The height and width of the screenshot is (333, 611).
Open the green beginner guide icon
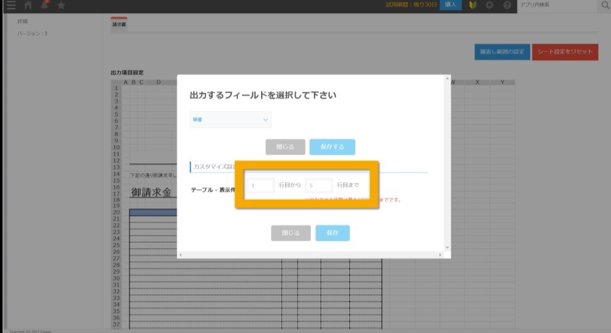(x=473, y=5)
